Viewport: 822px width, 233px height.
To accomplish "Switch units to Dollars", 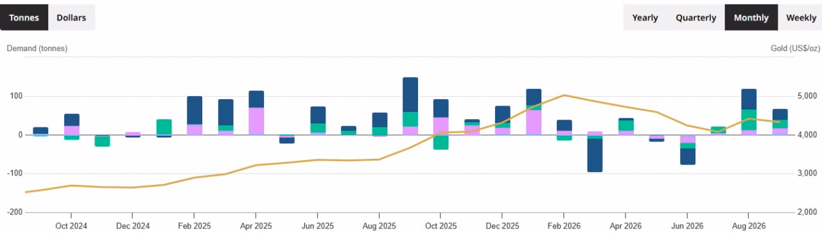I will pos(71,17).
